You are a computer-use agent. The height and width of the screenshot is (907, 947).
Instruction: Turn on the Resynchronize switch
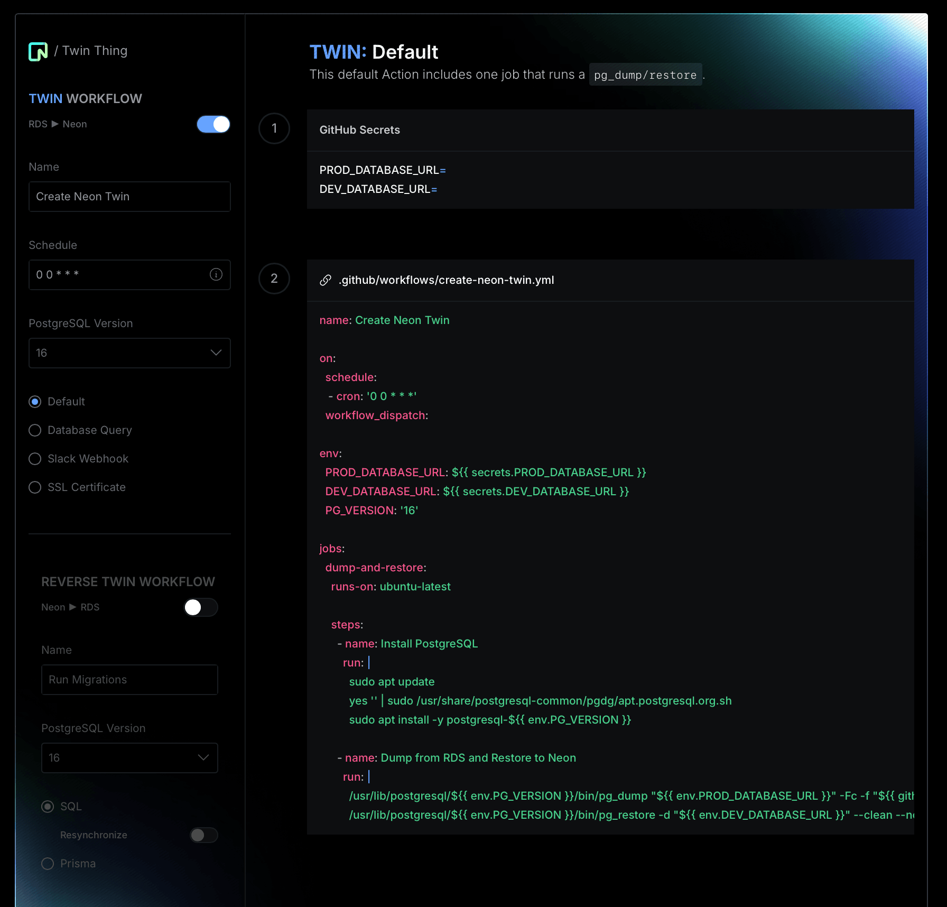tap(204, 835)
